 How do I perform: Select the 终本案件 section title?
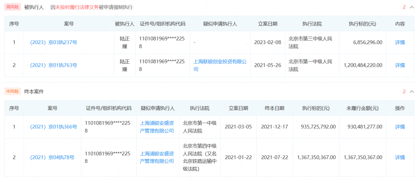34,92
